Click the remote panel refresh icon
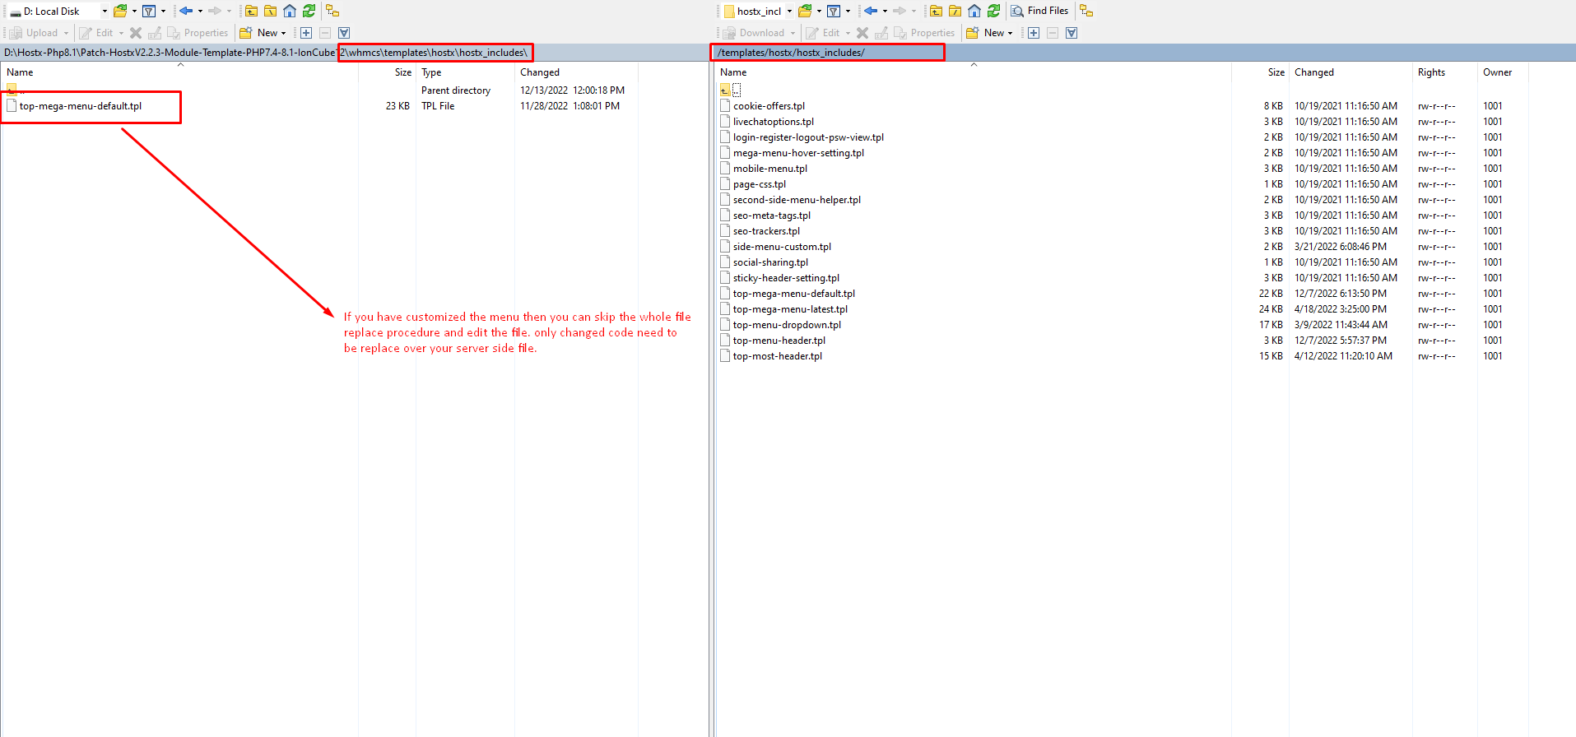The height and width of the screenshot is (737, 1576). pos(993,11)
